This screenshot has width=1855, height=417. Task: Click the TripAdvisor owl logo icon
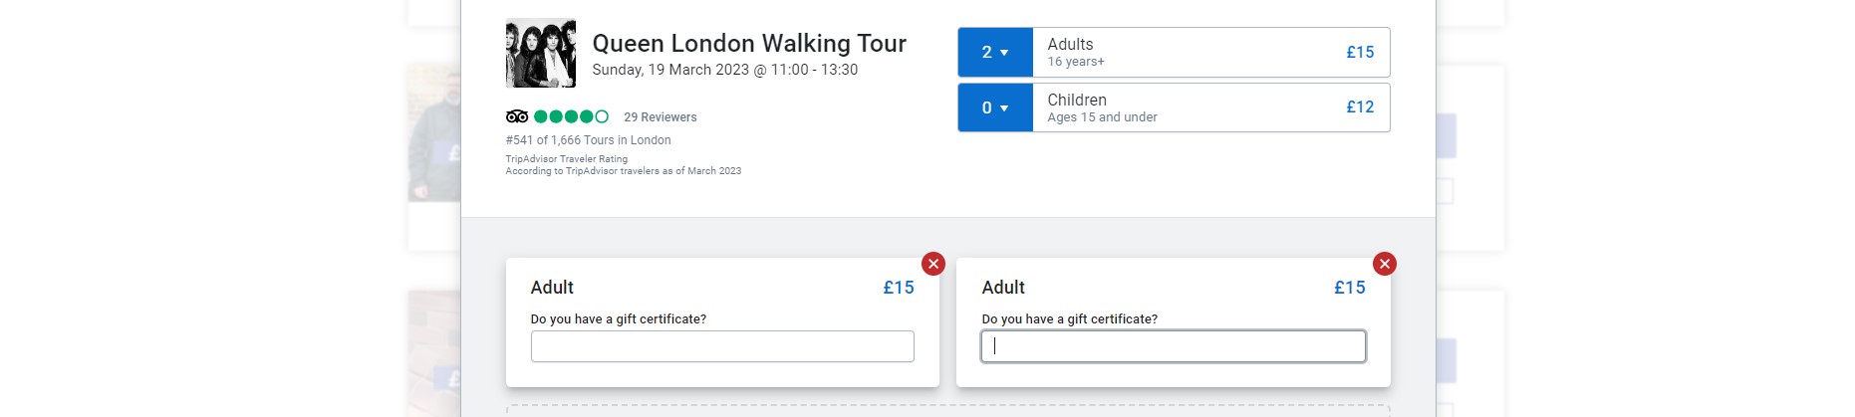(517, 116)
